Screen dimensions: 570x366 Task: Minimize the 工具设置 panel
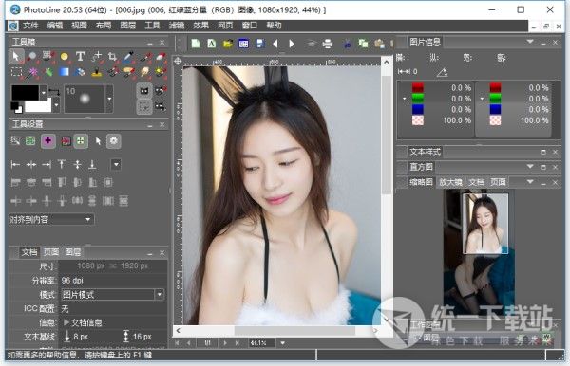150,125
